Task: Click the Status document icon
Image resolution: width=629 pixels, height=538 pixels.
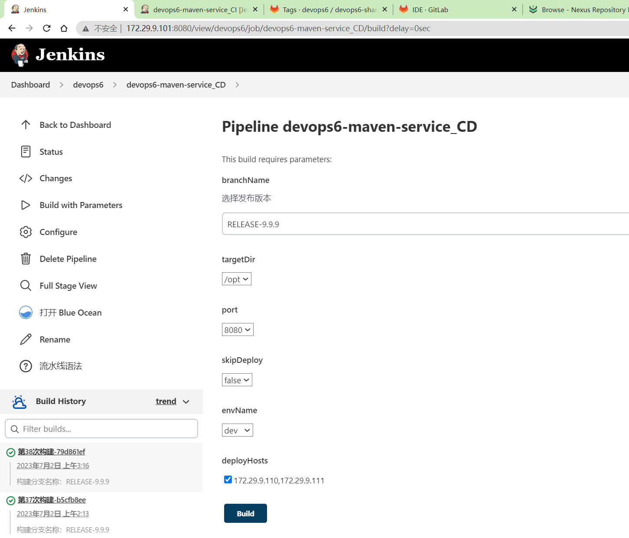Action: tap(26, 152)
